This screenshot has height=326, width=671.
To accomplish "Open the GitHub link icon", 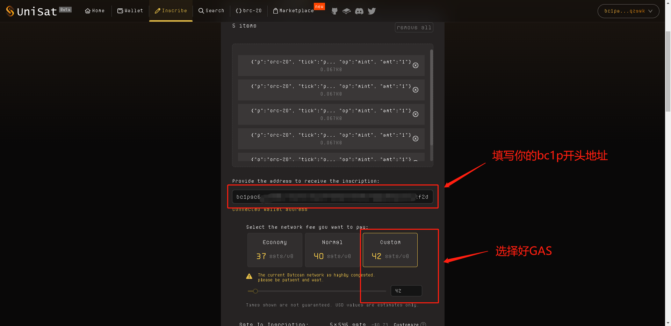I will 334,11.
